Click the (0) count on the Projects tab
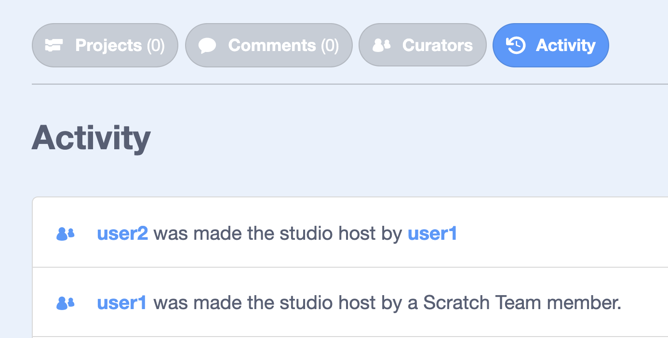 156,45
